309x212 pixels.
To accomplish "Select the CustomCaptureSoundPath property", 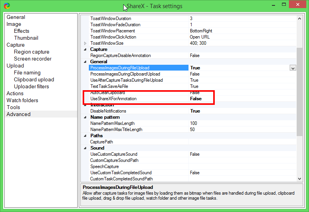I will [114, 160].
